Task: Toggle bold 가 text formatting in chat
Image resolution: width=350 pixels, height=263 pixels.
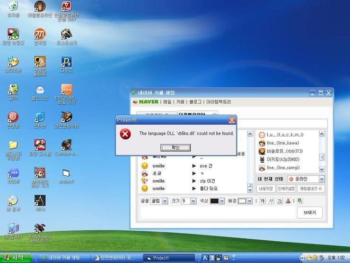Action: [262, 201]
